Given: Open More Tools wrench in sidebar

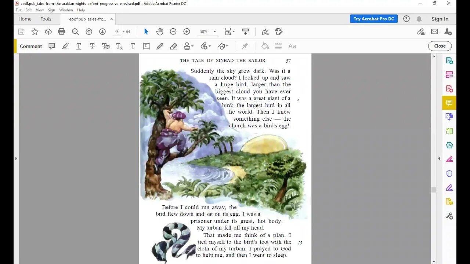Looking at the screenshot, I should (x=449, y=216).
